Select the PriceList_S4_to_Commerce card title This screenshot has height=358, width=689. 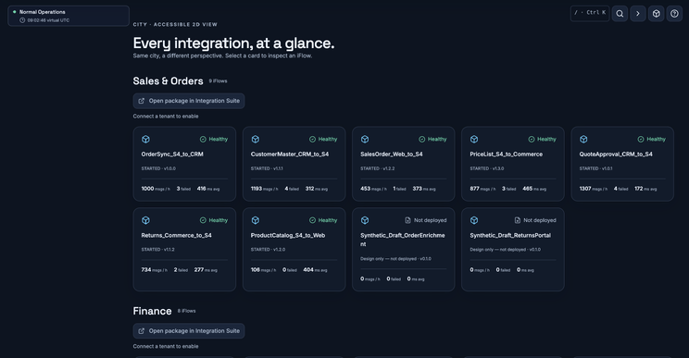(507, 154)
